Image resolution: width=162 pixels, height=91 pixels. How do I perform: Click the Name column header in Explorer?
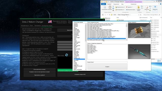tap(118, 17)
